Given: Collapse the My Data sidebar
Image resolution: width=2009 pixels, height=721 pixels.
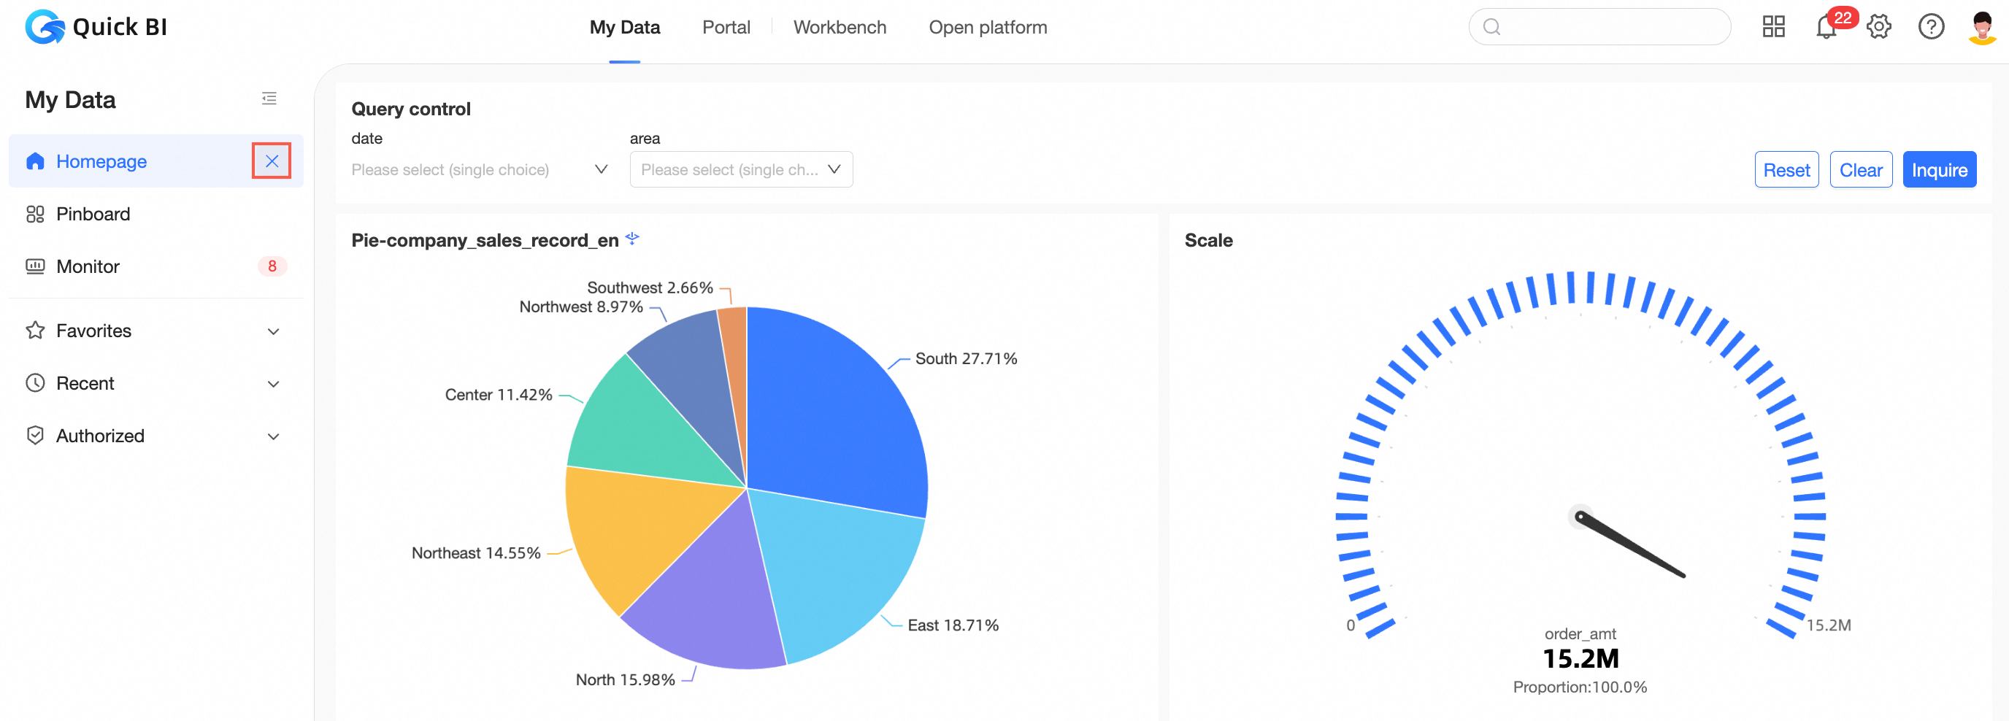Looking at the screenshot, I should [x=269, y=99].
